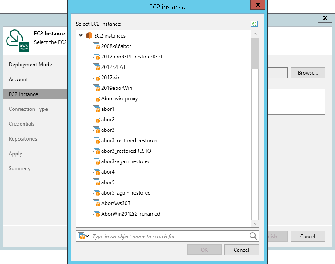Viewport: 335px width, 264px height.
Task: Select the abor3 instance row
Action: (108, 130)
